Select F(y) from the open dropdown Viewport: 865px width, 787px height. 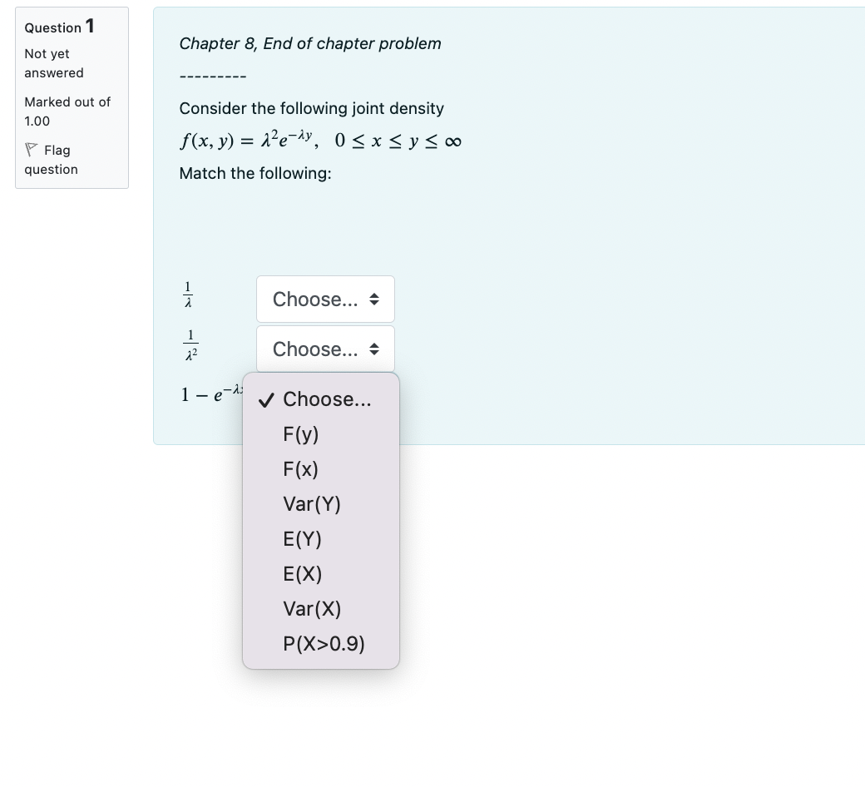point(301,434)
